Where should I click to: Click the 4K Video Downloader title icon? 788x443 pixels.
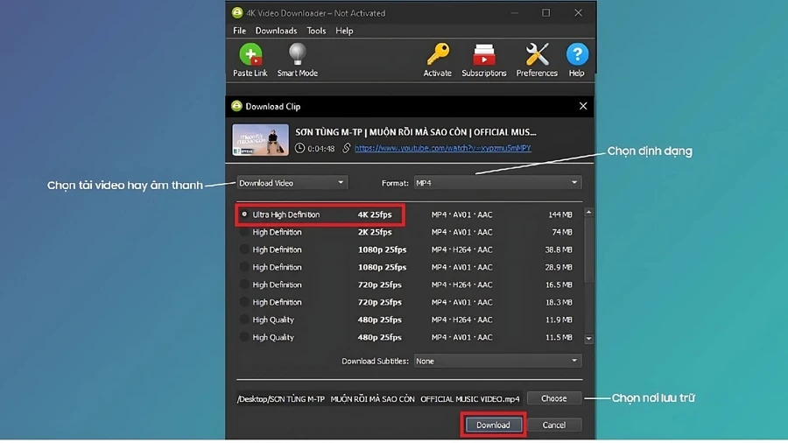click(237, 12)
